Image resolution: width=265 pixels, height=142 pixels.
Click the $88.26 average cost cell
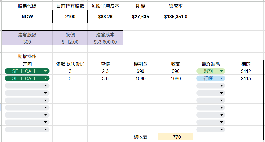(x=105, y=17)
